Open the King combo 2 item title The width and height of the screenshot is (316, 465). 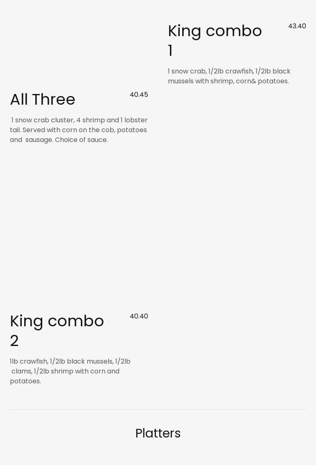point(57,321)
